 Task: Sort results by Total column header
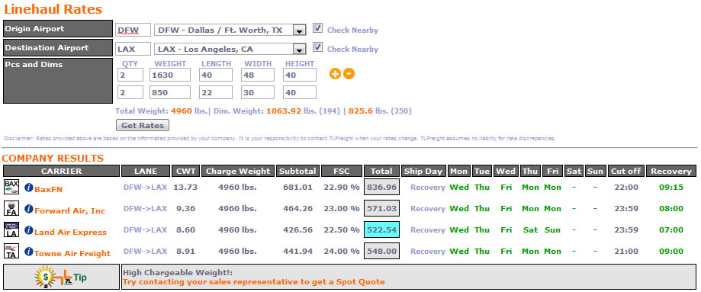(x=382, y=172)
